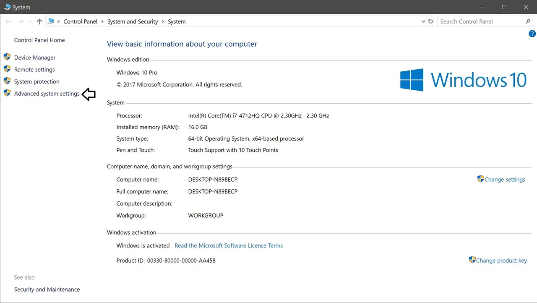Click the View basic information heading

coord(182,44)
